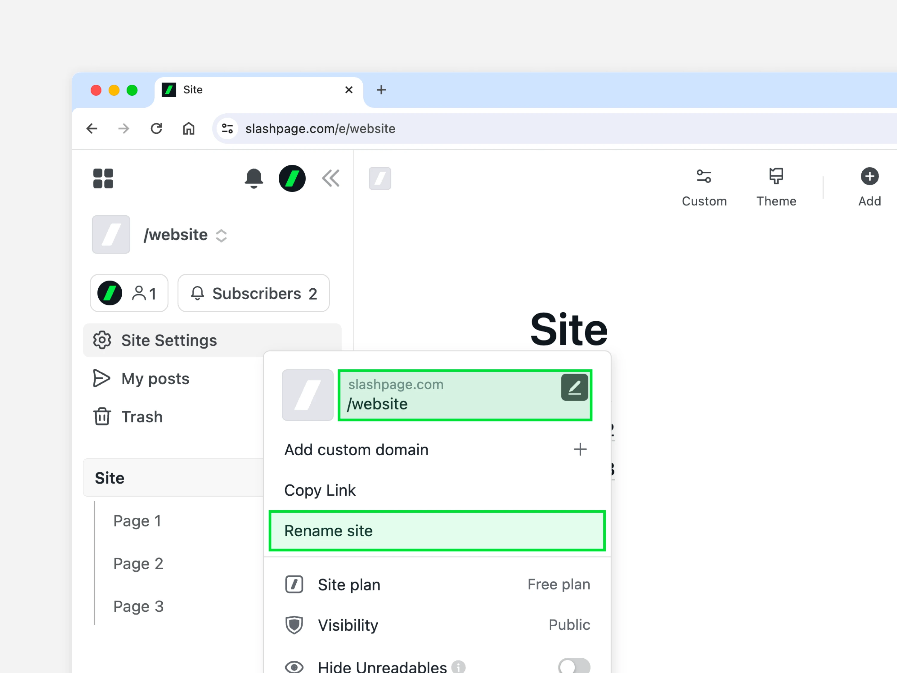This screenshot has width=897, height=673.
Task: Click the slashpage.com /website address field
Action: pyautogui.click(x=465, y=395)
